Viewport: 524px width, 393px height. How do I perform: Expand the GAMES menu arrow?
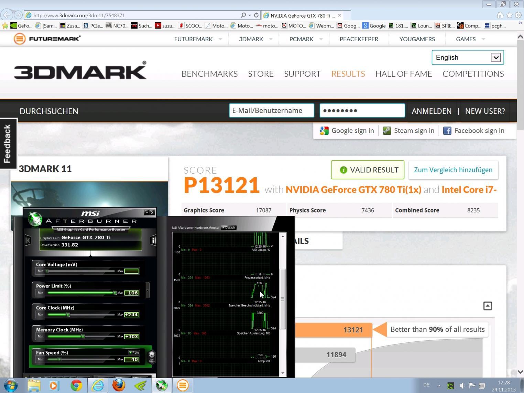pos(483,39)
